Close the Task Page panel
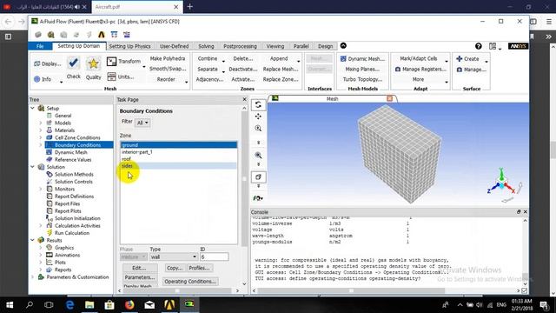Screen dimensions: 556x313 coord(244,99)
